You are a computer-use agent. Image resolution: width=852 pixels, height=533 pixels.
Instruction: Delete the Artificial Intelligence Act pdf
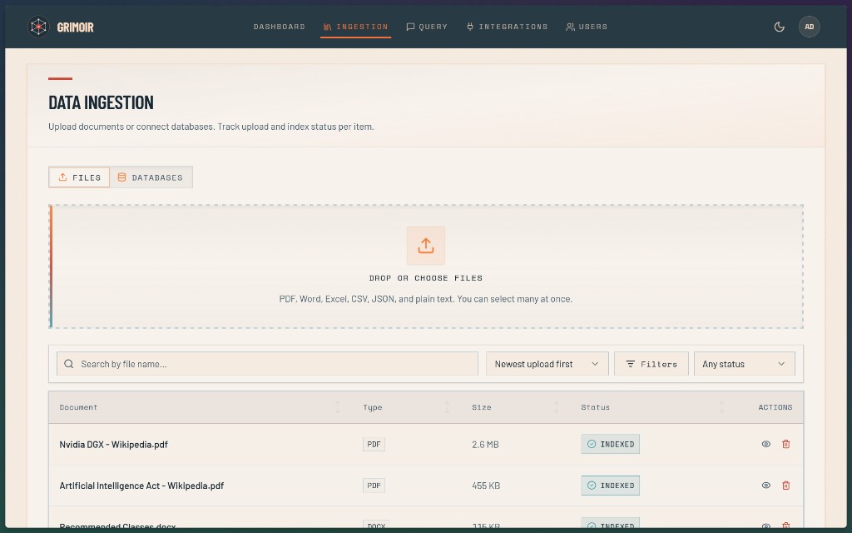785,486
